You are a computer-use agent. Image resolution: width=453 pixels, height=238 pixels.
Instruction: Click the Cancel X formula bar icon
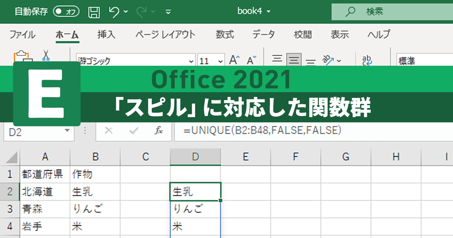[x=109, y=131]
